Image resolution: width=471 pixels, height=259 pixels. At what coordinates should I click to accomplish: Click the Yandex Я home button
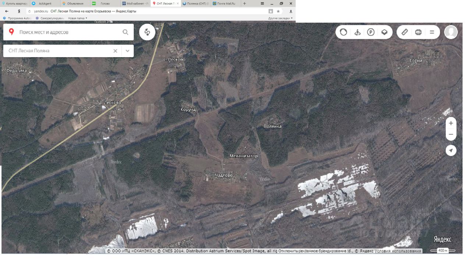coord(19,11)
